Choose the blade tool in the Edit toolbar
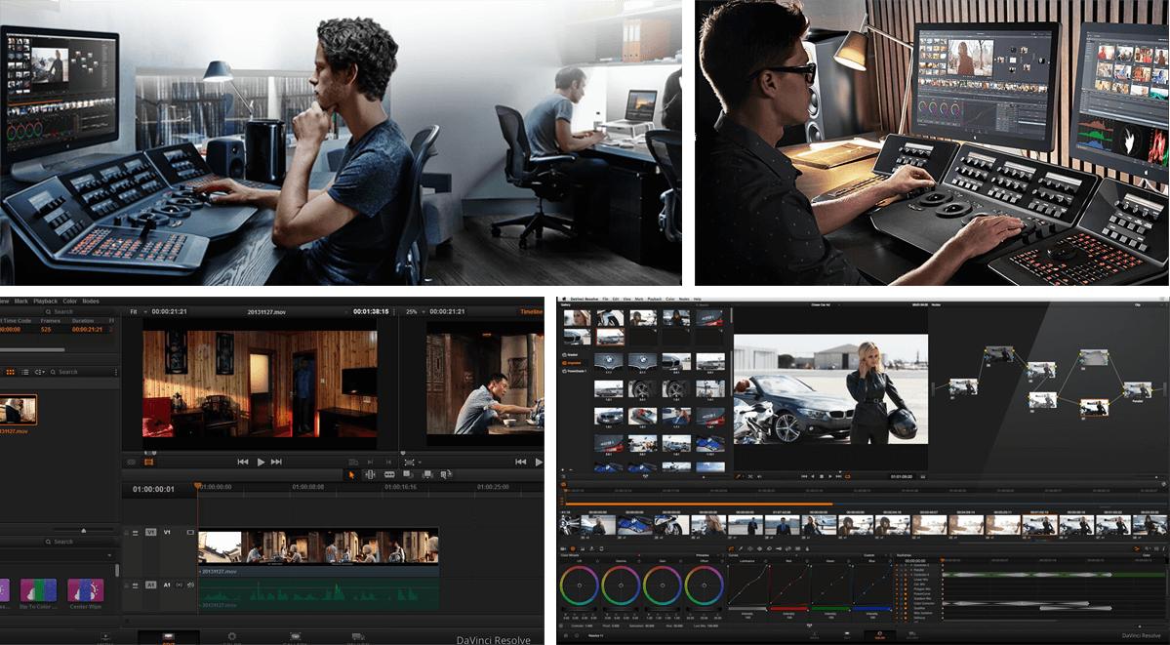Viewport: 1170px width, 645px height. 389,475
